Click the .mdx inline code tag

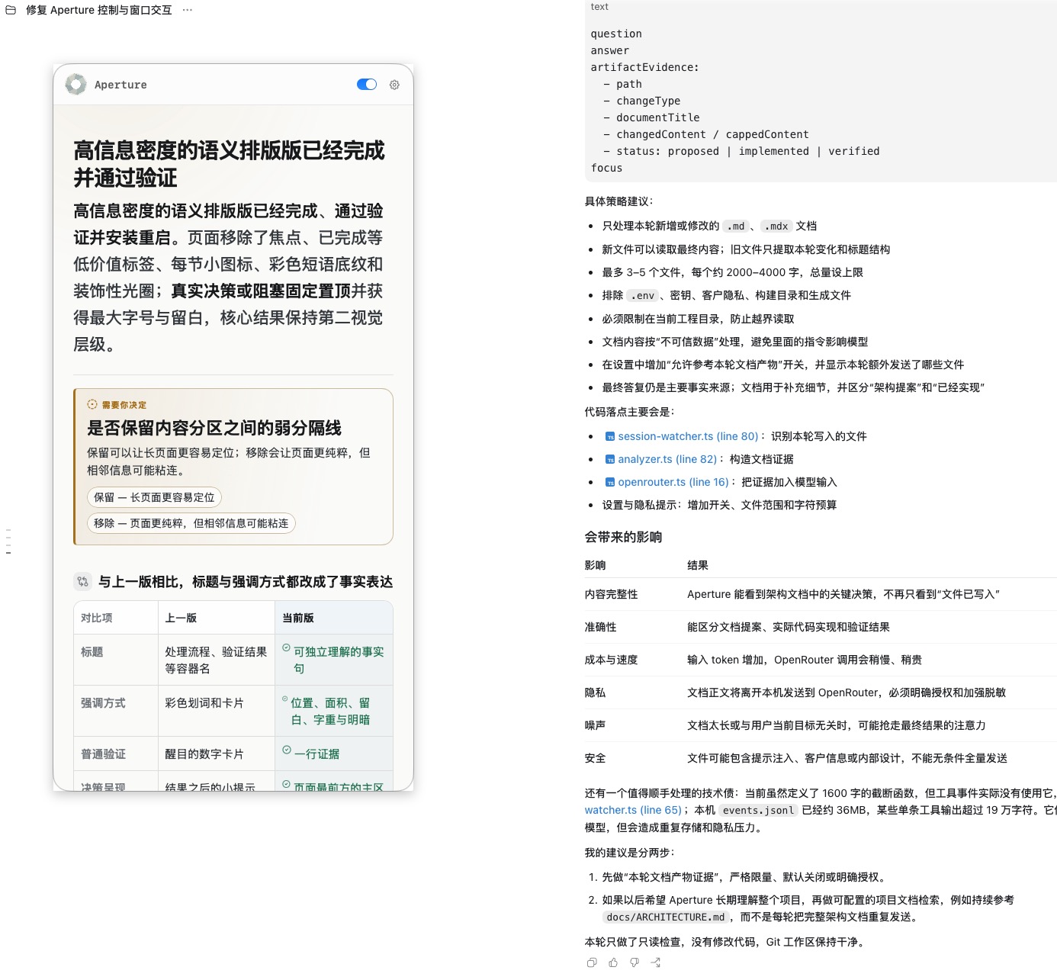777,227
